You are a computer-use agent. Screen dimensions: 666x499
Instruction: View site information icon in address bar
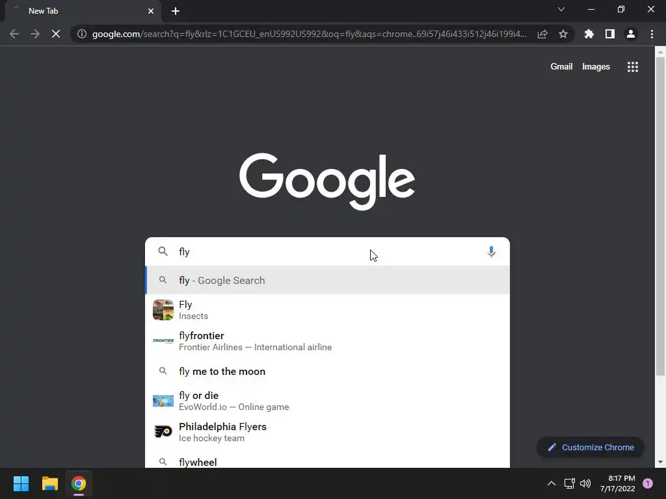point(82,34)
